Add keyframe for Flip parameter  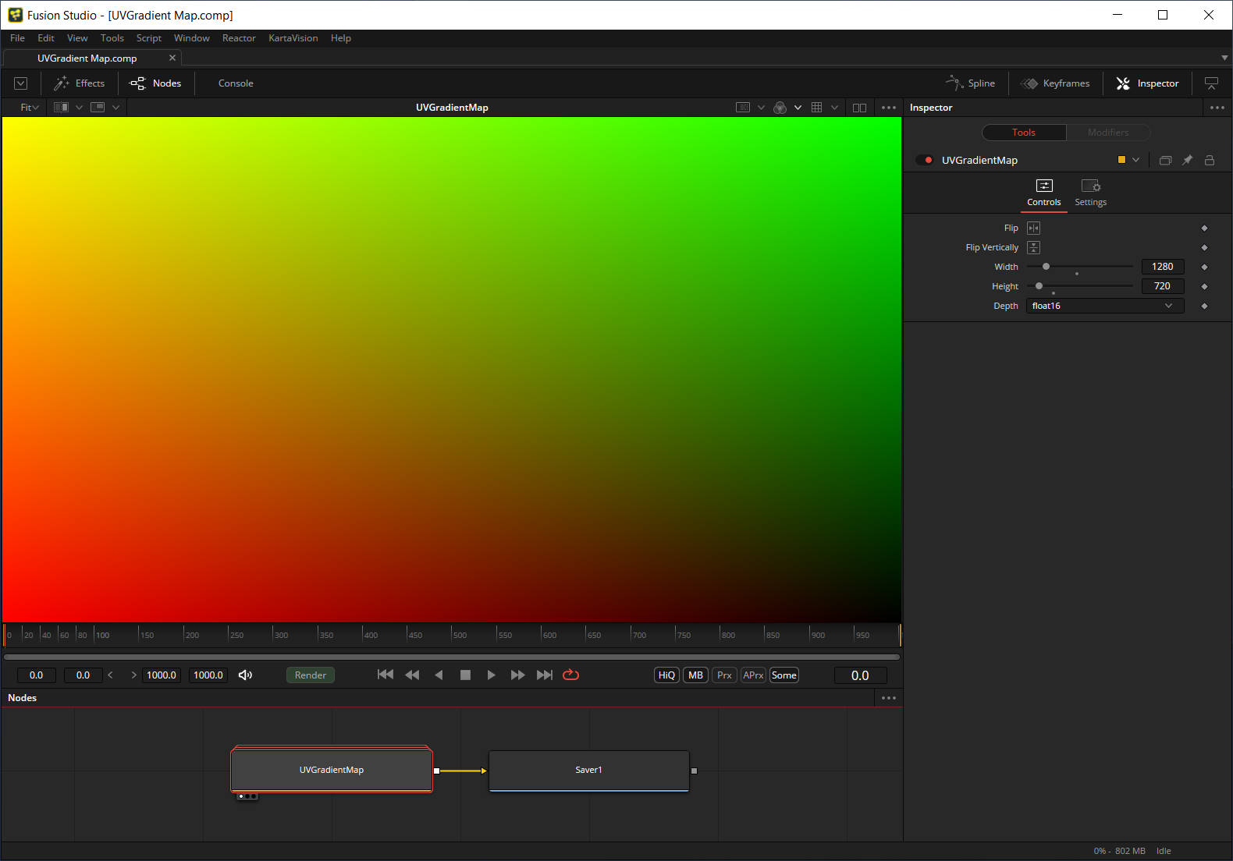tap(1204, 229)
